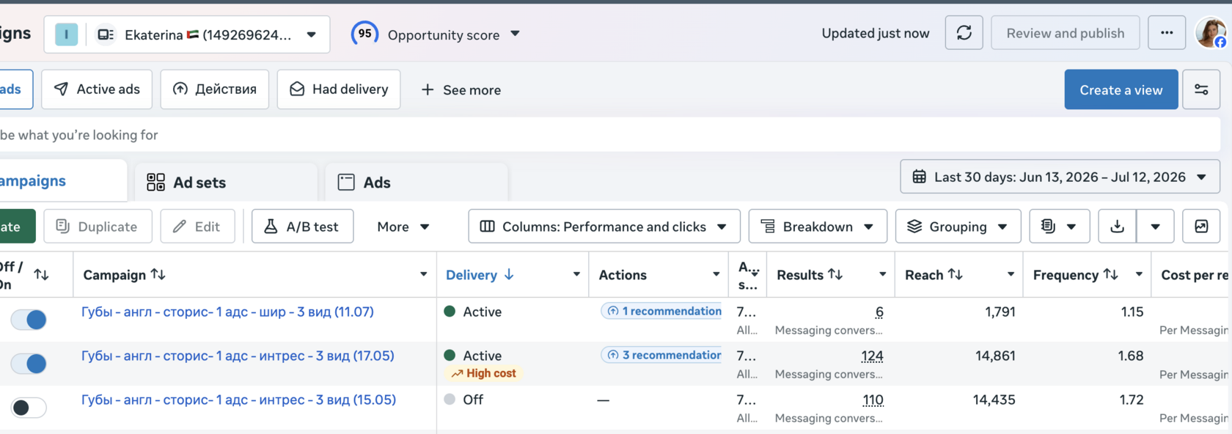
Task: Click the refresh data icon button
Action: click(x=964, y=33)
